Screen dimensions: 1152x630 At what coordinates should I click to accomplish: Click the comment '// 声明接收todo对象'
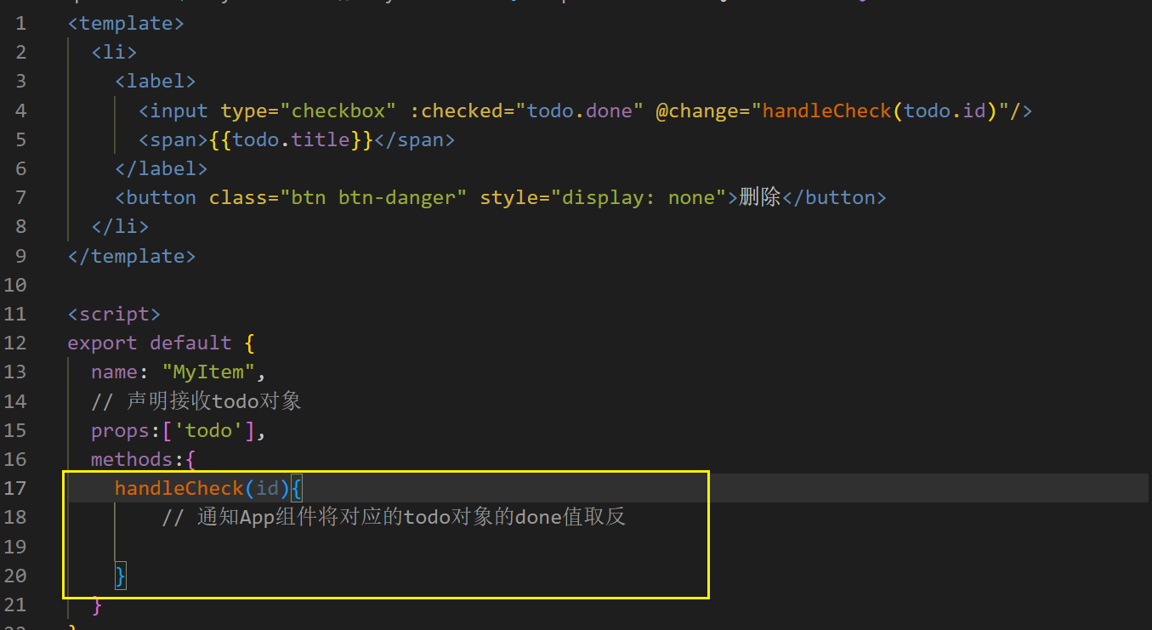coord(196,400)
